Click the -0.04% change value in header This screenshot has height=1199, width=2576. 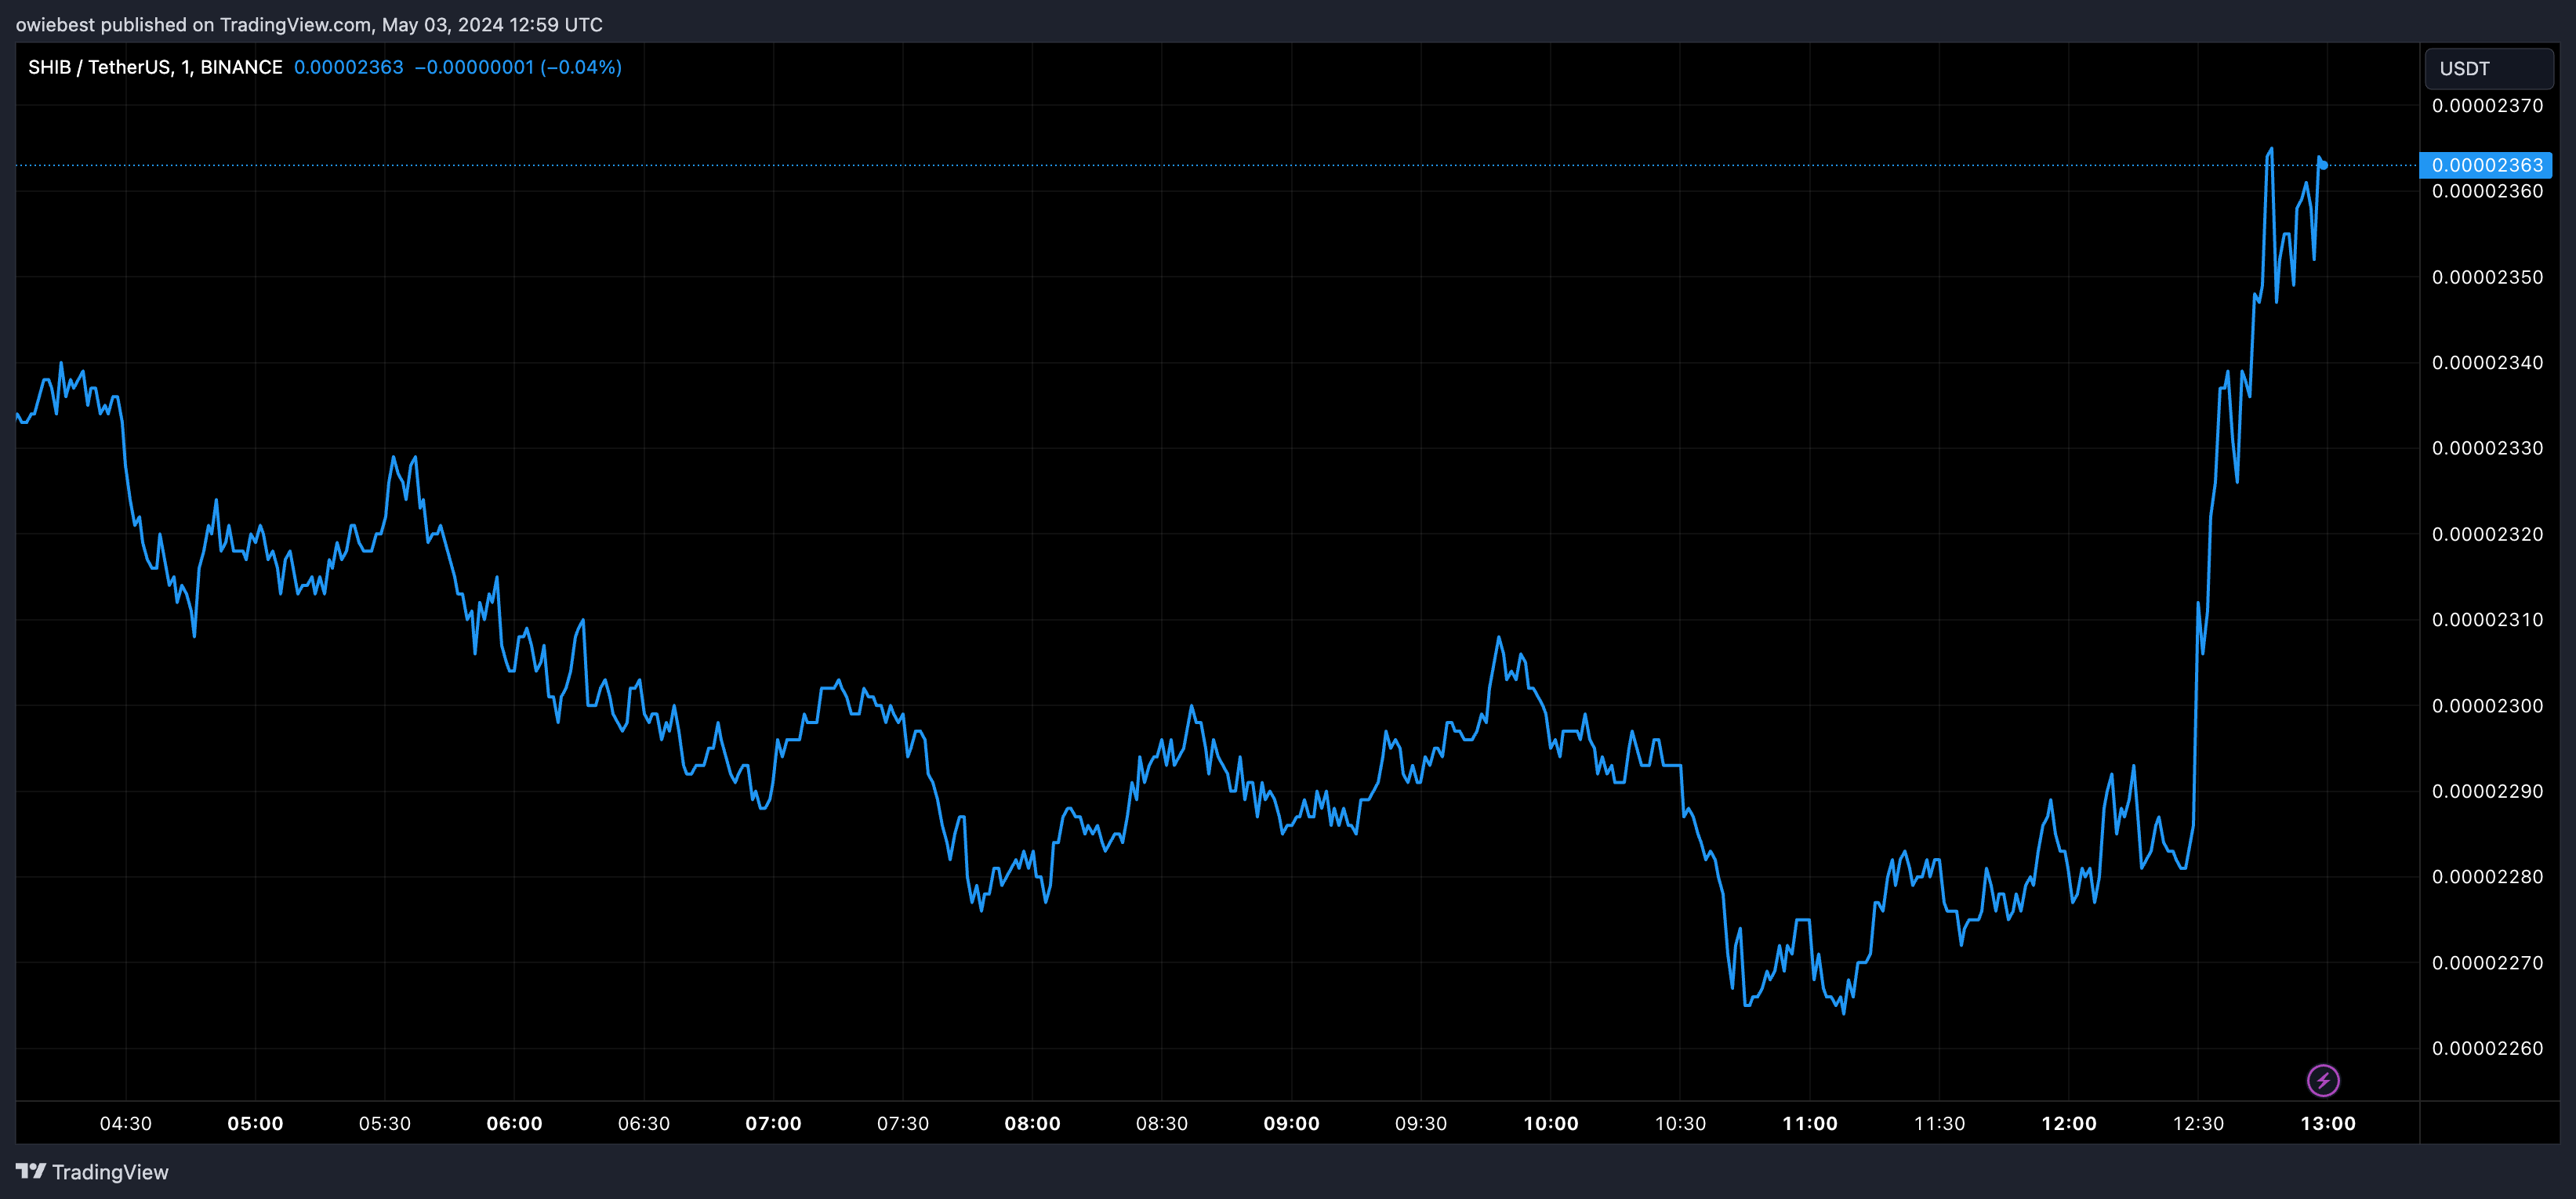pos(581,67)
